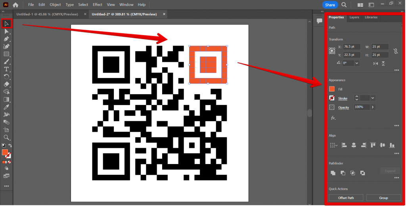Screen dimensions: 406x206
Task: Click Vertical Align Center icon
Action: [383, 145]
